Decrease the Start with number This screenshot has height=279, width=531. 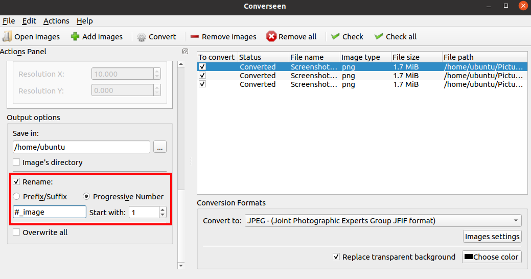163,215
